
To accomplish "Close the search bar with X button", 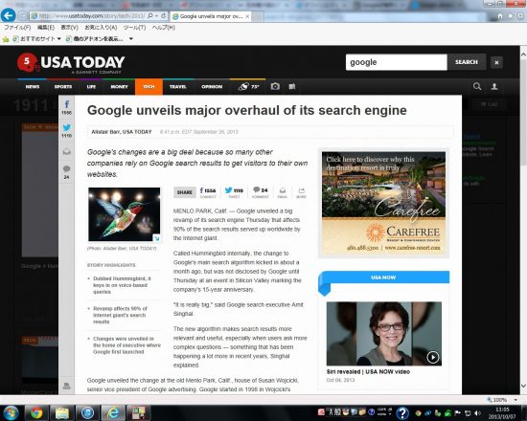I will point(496,62).
